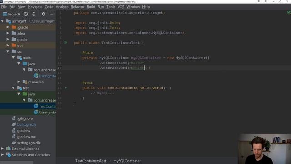Open the VCS menu

(x=121, y=7)
